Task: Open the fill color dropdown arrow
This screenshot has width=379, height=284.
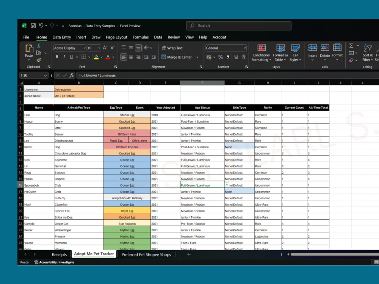Action: [102, 57]
